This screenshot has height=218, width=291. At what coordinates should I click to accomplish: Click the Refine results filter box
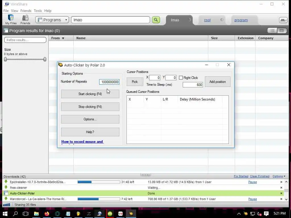pos(25,40)
